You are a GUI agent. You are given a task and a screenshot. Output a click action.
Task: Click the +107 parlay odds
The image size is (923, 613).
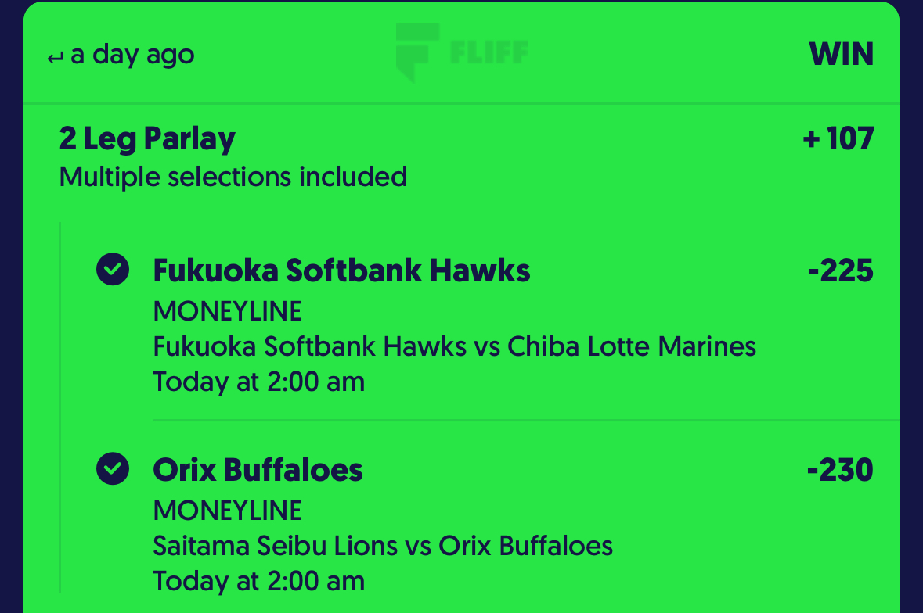pyautogui.click(x=838, y=139)
